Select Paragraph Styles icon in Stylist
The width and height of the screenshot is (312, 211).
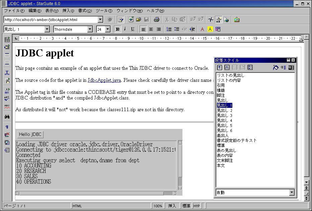[219, 67]
